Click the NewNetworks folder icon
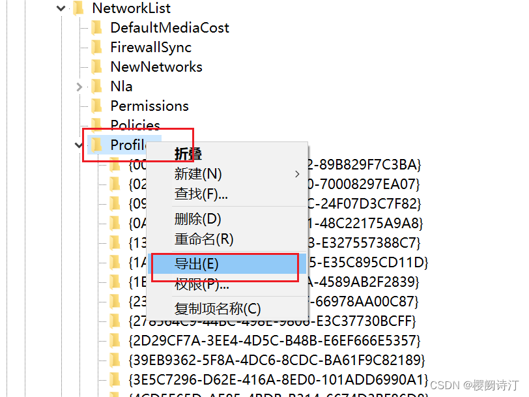This screenshot has width=529, height=397. (x=96, y=66)
